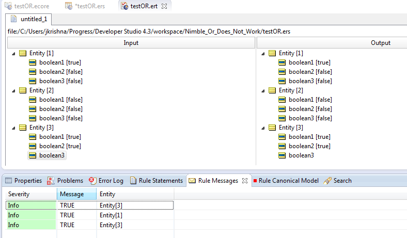Screen dimensions: 407x238
Task: Click the untitled_1 document icon
Action: point(13,19)
